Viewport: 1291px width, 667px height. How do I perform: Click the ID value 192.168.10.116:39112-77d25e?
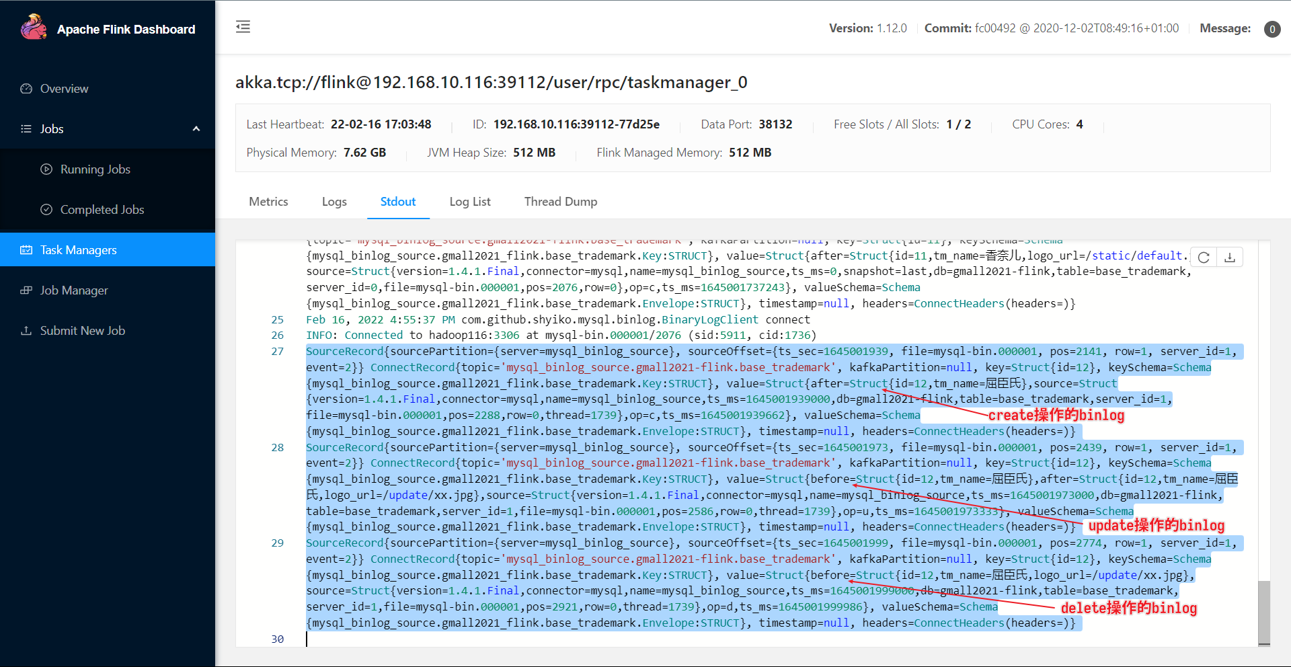(x=576, y=124)
